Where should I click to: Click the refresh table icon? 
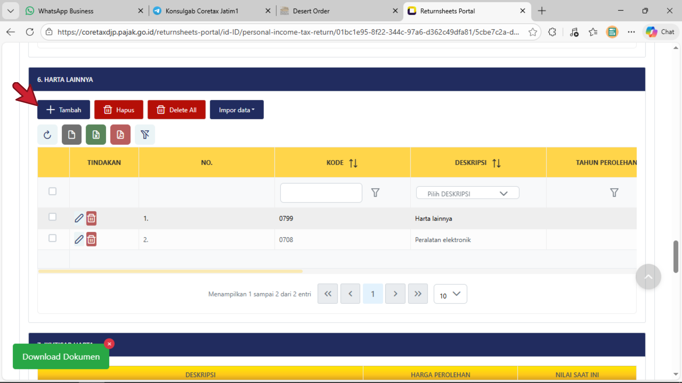point(47,135)
